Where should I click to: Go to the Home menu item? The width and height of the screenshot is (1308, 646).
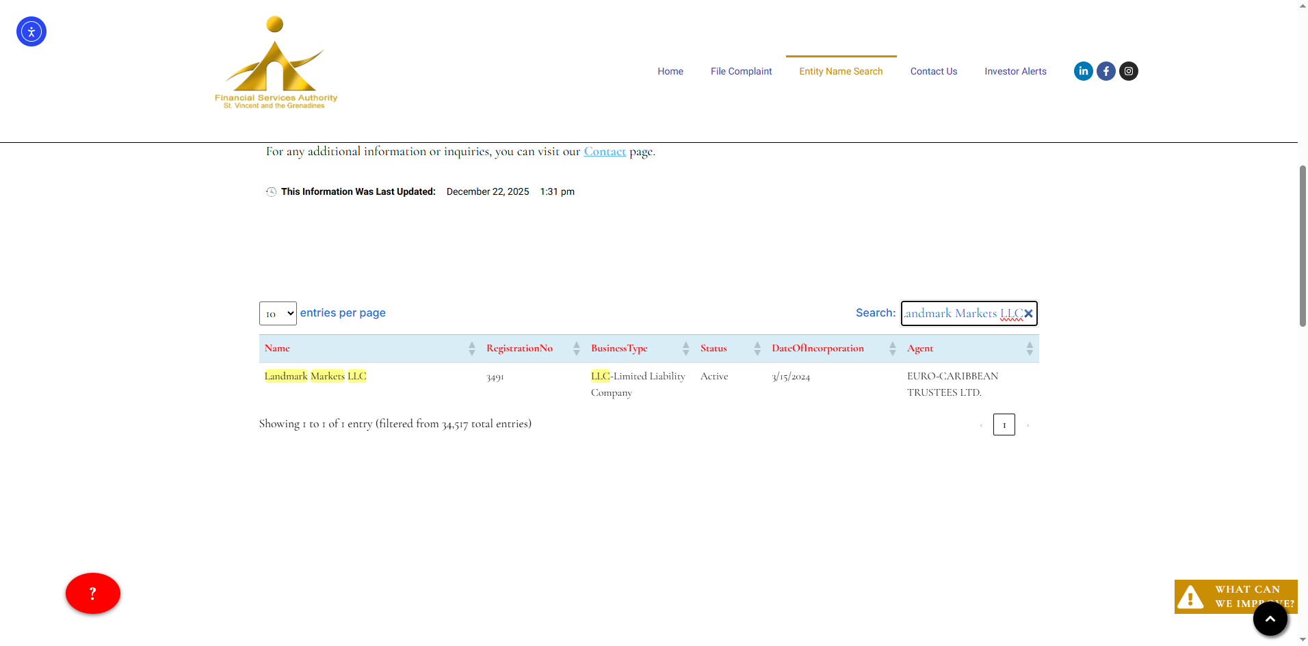click(x=670, y=71)
